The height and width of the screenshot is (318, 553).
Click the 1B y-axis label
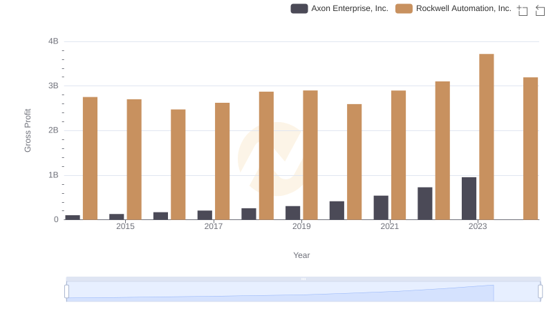(x=53, y=175)
